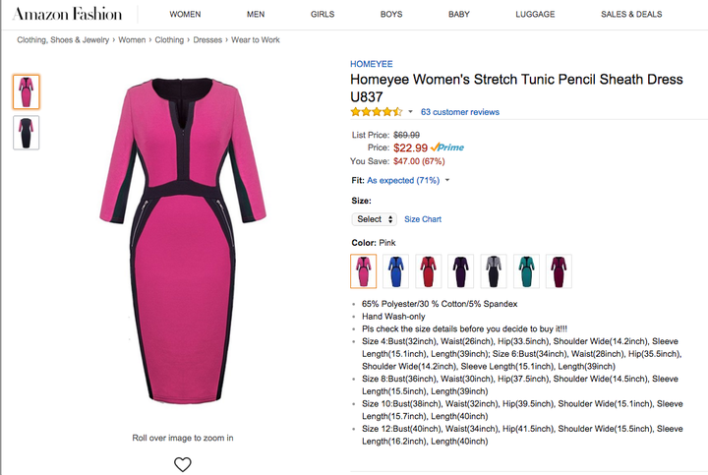Go to Dresses in the breadcrumb
The image size is (708, 475).
coord(207,40)
